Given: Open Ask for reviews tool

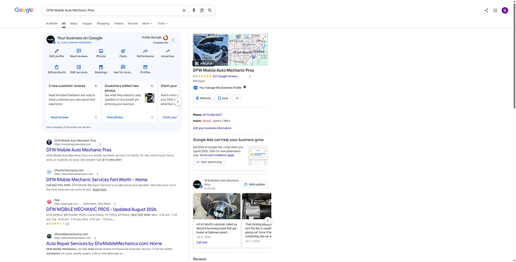Looking at the screenshot, I should (123, 69).
